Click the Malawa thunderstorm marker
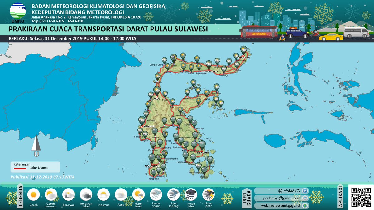Viewport: 374px width, 210px height. click(x=159, y=157)
